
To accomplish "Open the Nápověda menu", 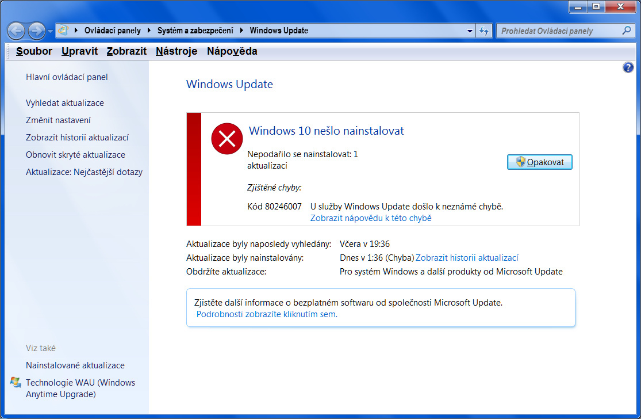I will (x=232, y=51).
